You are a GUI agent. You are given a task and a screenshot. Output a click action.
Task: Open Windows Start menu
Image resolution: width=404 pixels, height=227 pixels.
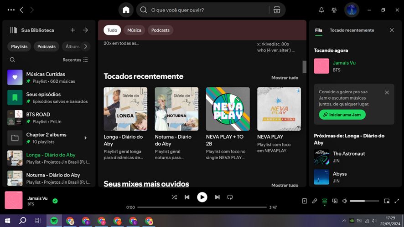click(7, 221)
